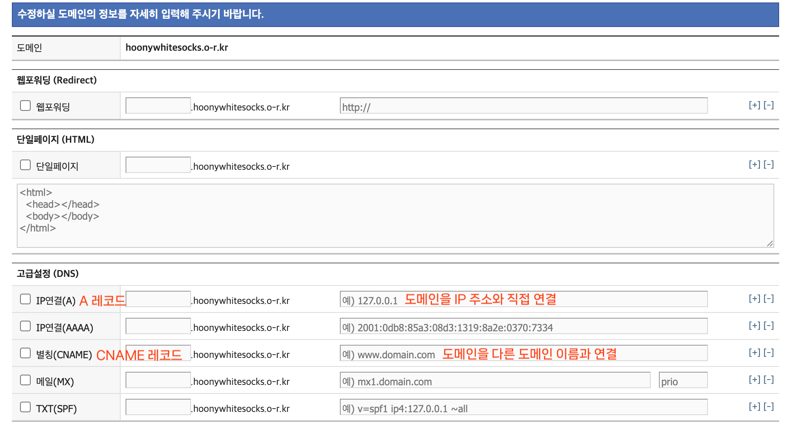The width and height of the screenshot is (791, 427).
Task: Click the A record IP address field
Action: coord(524,299)
